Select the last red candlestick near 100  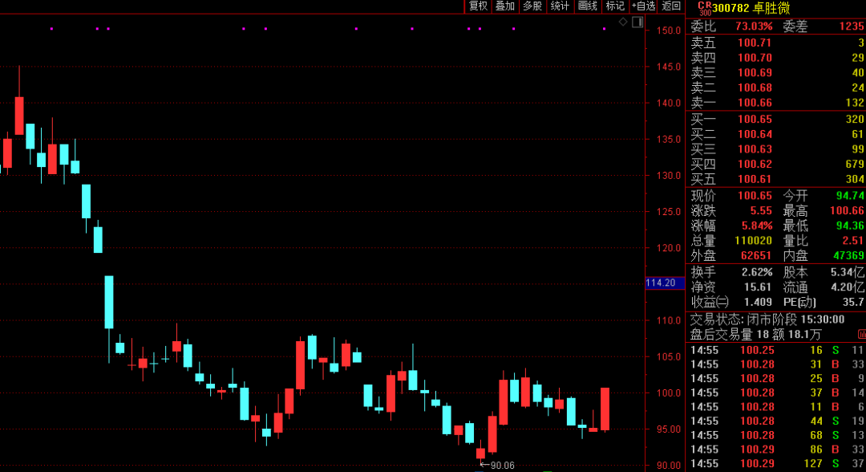(x=605, y=409)
